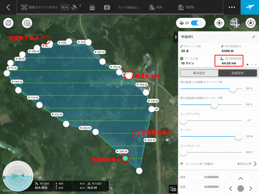Open the camera view swap icon

click(x=173, y=189)
